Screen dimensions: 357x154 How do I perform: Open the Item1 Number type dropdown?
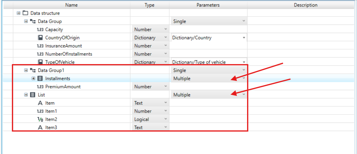tap(151, 111)
